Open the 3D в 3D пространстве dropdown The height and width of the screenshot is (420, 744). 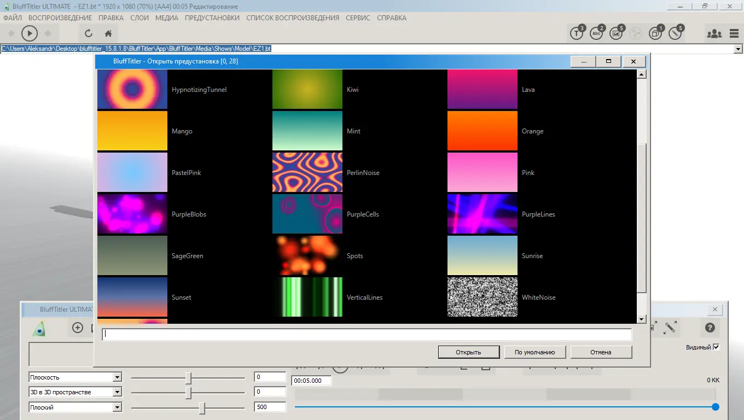pos(117,392)
